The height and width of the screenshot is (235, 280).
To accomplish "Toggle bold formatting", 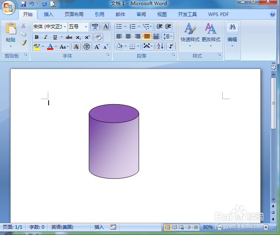I will point(36,37).
